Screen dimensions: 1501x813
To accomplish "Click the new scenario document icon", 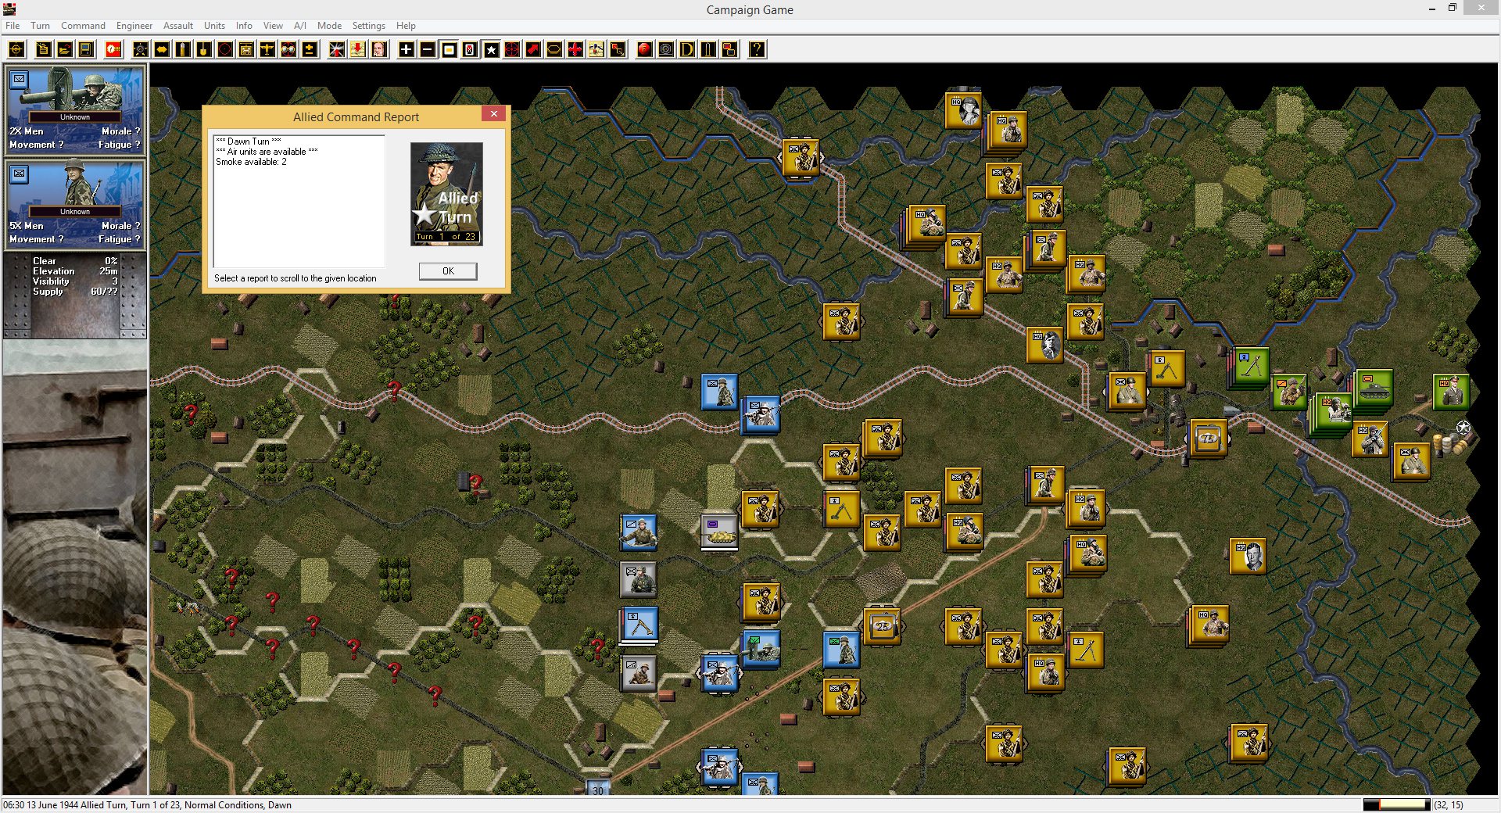I will [x=44, y=49].
